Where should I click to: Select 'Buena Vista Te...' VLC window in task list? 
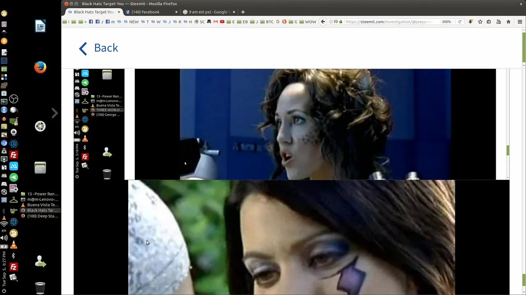(39, 205)
